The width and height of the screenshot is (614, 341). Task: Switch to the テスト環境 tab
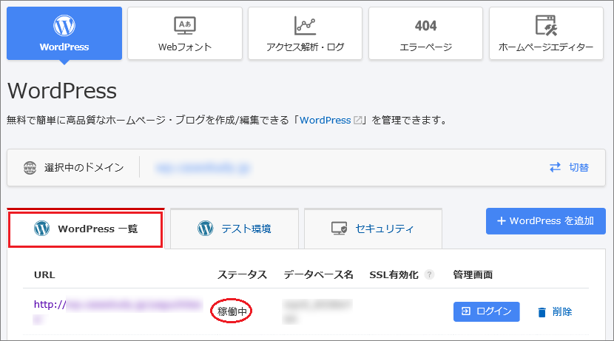(235, 229)
